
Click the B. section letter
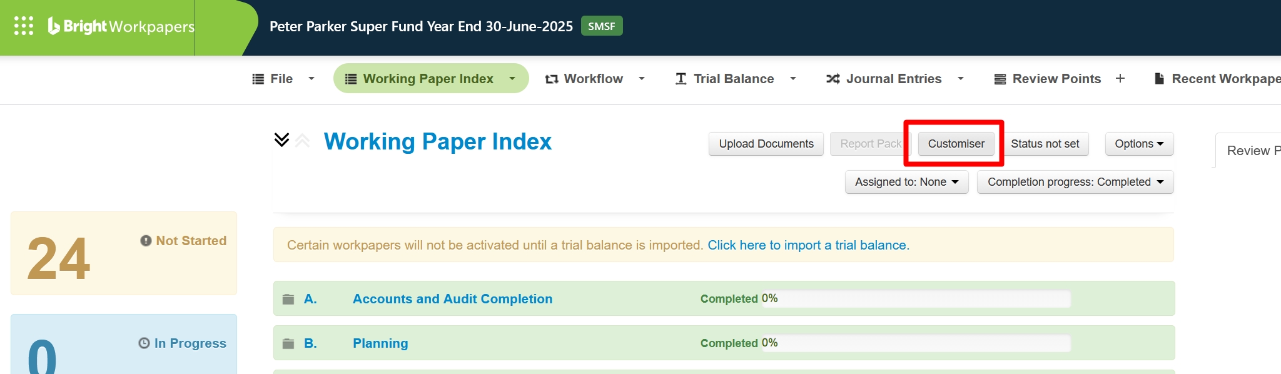pos(310,343)
